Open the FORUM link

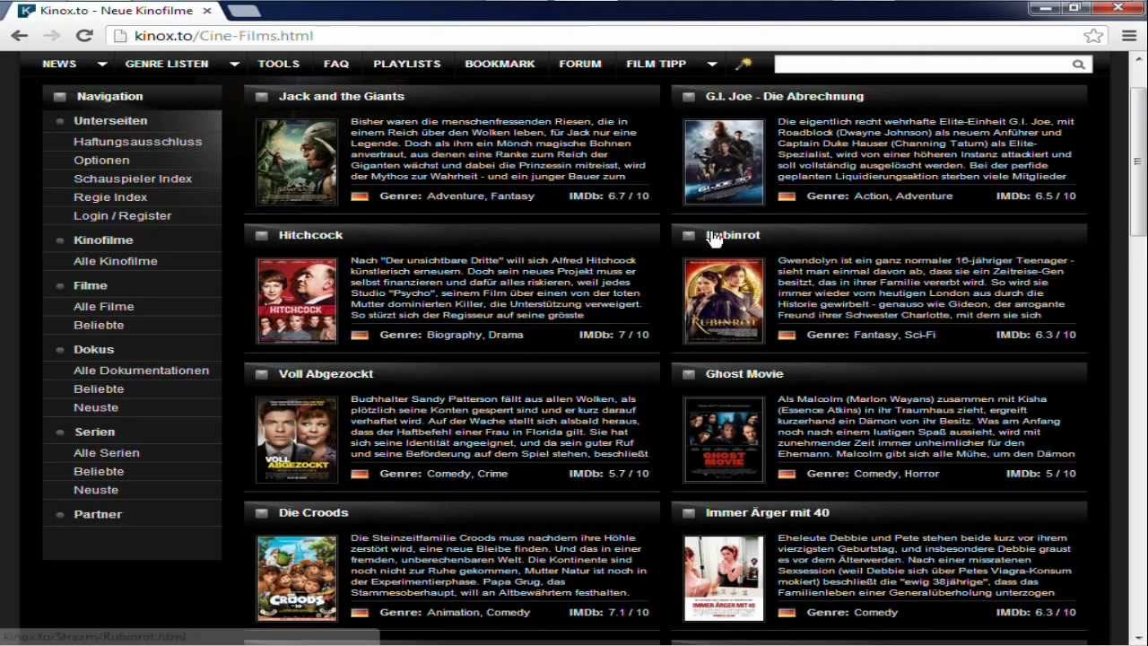580,64
